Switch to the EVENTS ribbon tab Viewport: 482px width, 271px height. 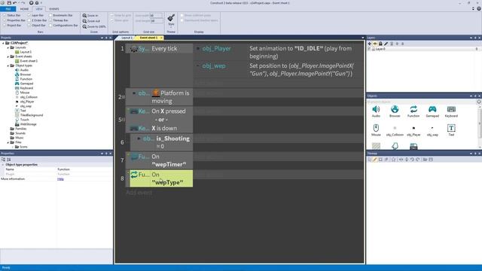(x=54, y=9)
